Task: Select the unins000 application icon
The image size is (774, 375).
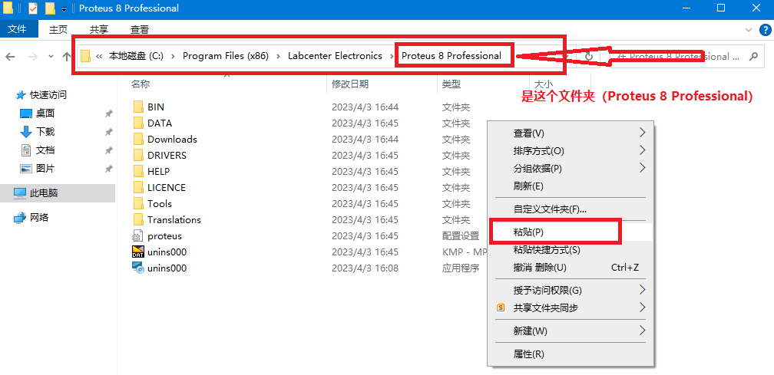Action: 138,268
